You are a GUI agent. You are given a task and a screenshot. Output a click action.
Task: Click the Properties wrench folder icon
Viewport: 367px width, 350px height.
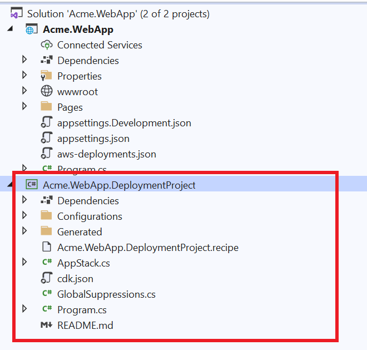click(46, 76)
